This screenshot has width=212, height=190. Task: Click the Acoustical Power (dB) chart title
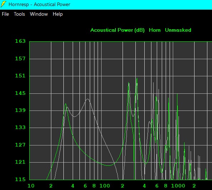click(x=118, y=30)
